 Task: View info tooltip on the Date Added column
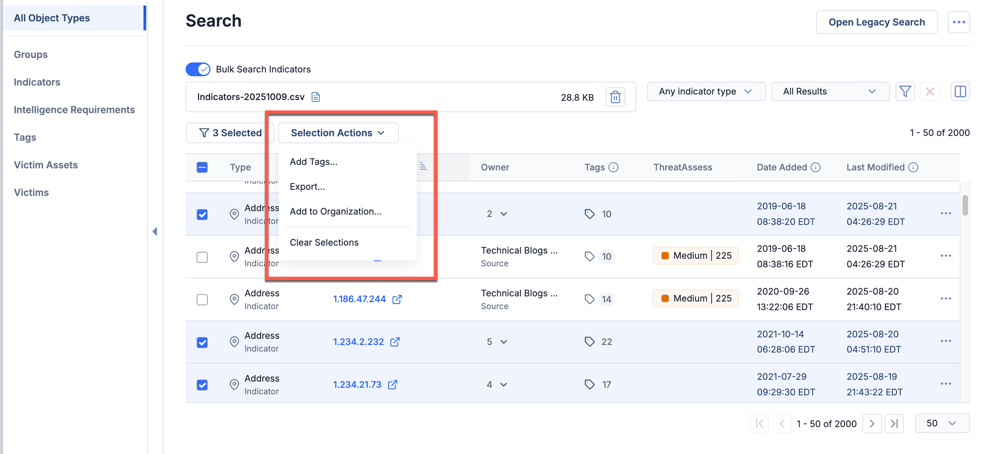[816, 167]
